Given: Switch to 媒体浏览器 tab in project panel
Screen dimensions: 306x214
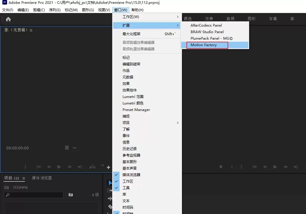Looking at the screenshot, I should coord(42,178).
